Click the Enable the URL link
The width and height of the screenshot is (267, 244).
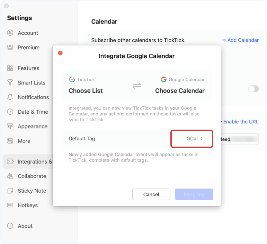[240, 122]
